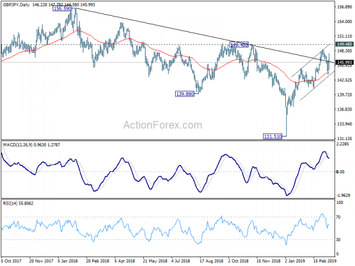The width and height of the screenshot is (355, 266).
Task: Click the 133.940 price axis value
Action: coord(344,124)
